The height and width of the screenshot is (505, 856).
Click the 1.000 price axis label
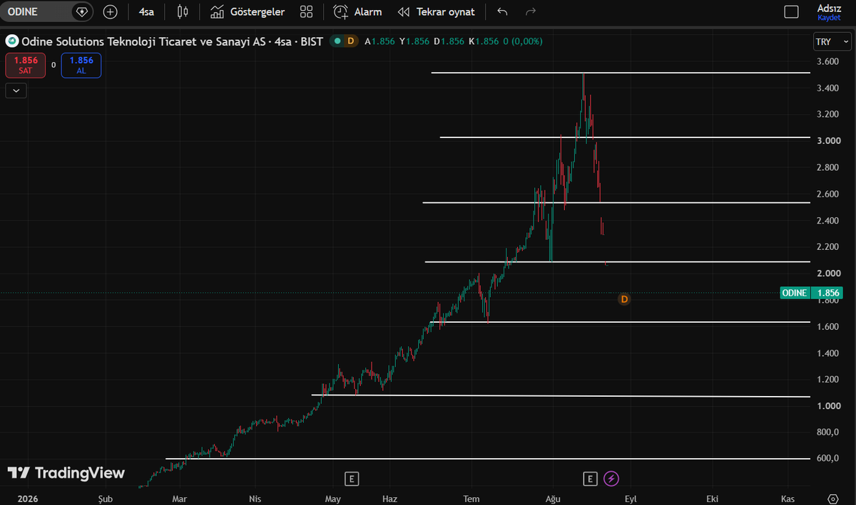click(x=828, y=406)
